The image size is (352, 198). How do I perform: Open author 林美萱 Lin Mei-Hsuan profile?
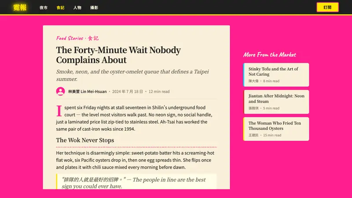click(87, 92)
